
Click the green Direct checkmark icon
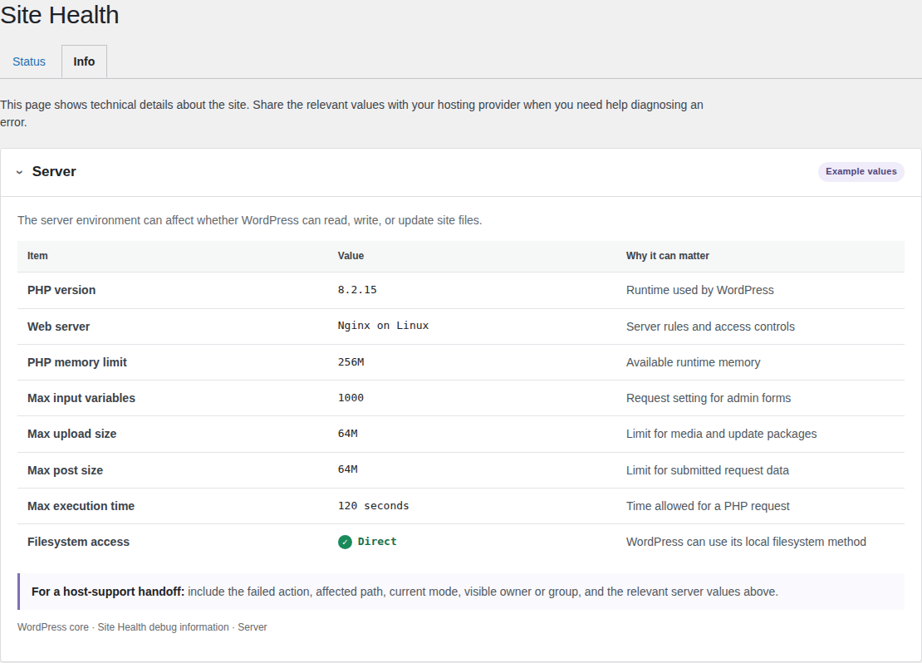[x=346, y=542]
